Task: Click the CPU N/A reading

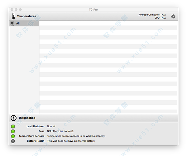Action: tap(164, 18)
